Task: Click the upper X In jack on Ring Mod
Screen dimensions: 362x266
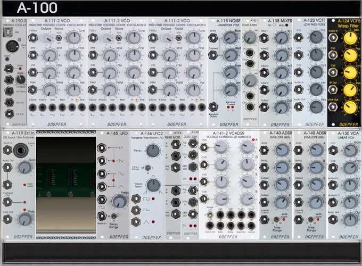Action: click(176, 144)
